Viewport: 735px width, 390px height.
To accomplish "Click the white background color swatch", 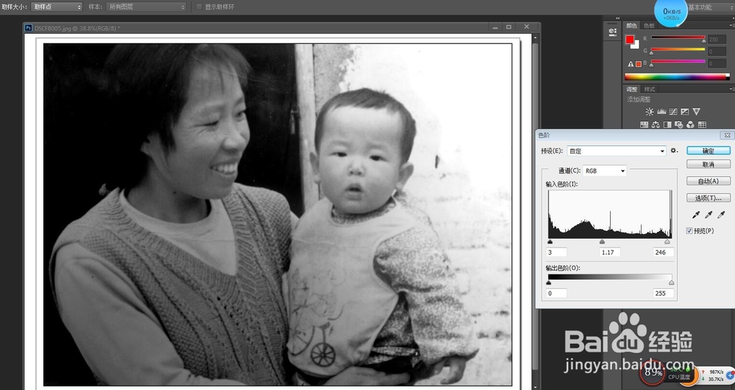I will (635, 45).
